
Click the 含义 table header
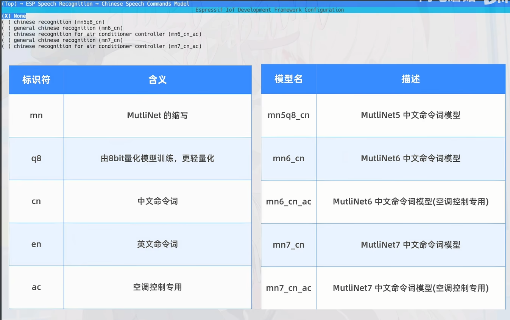[x=158, y=80]
